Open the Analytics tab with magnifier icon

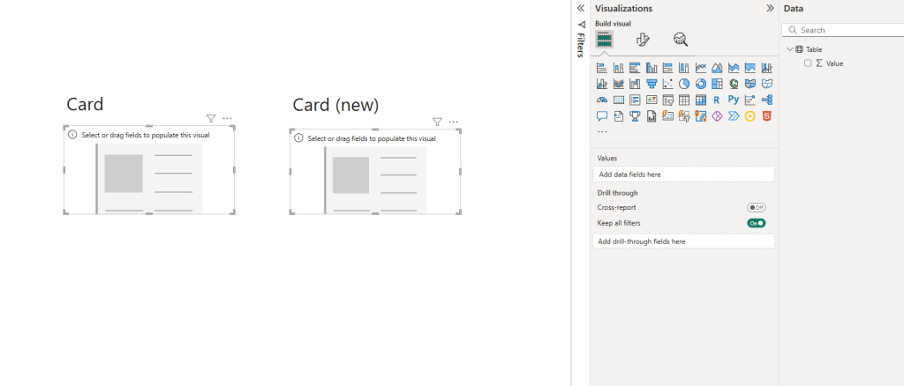(x=680, y=40)
